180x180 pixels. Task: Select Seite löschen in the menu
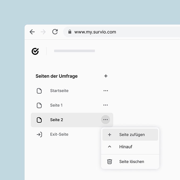(x=132, y=162)
